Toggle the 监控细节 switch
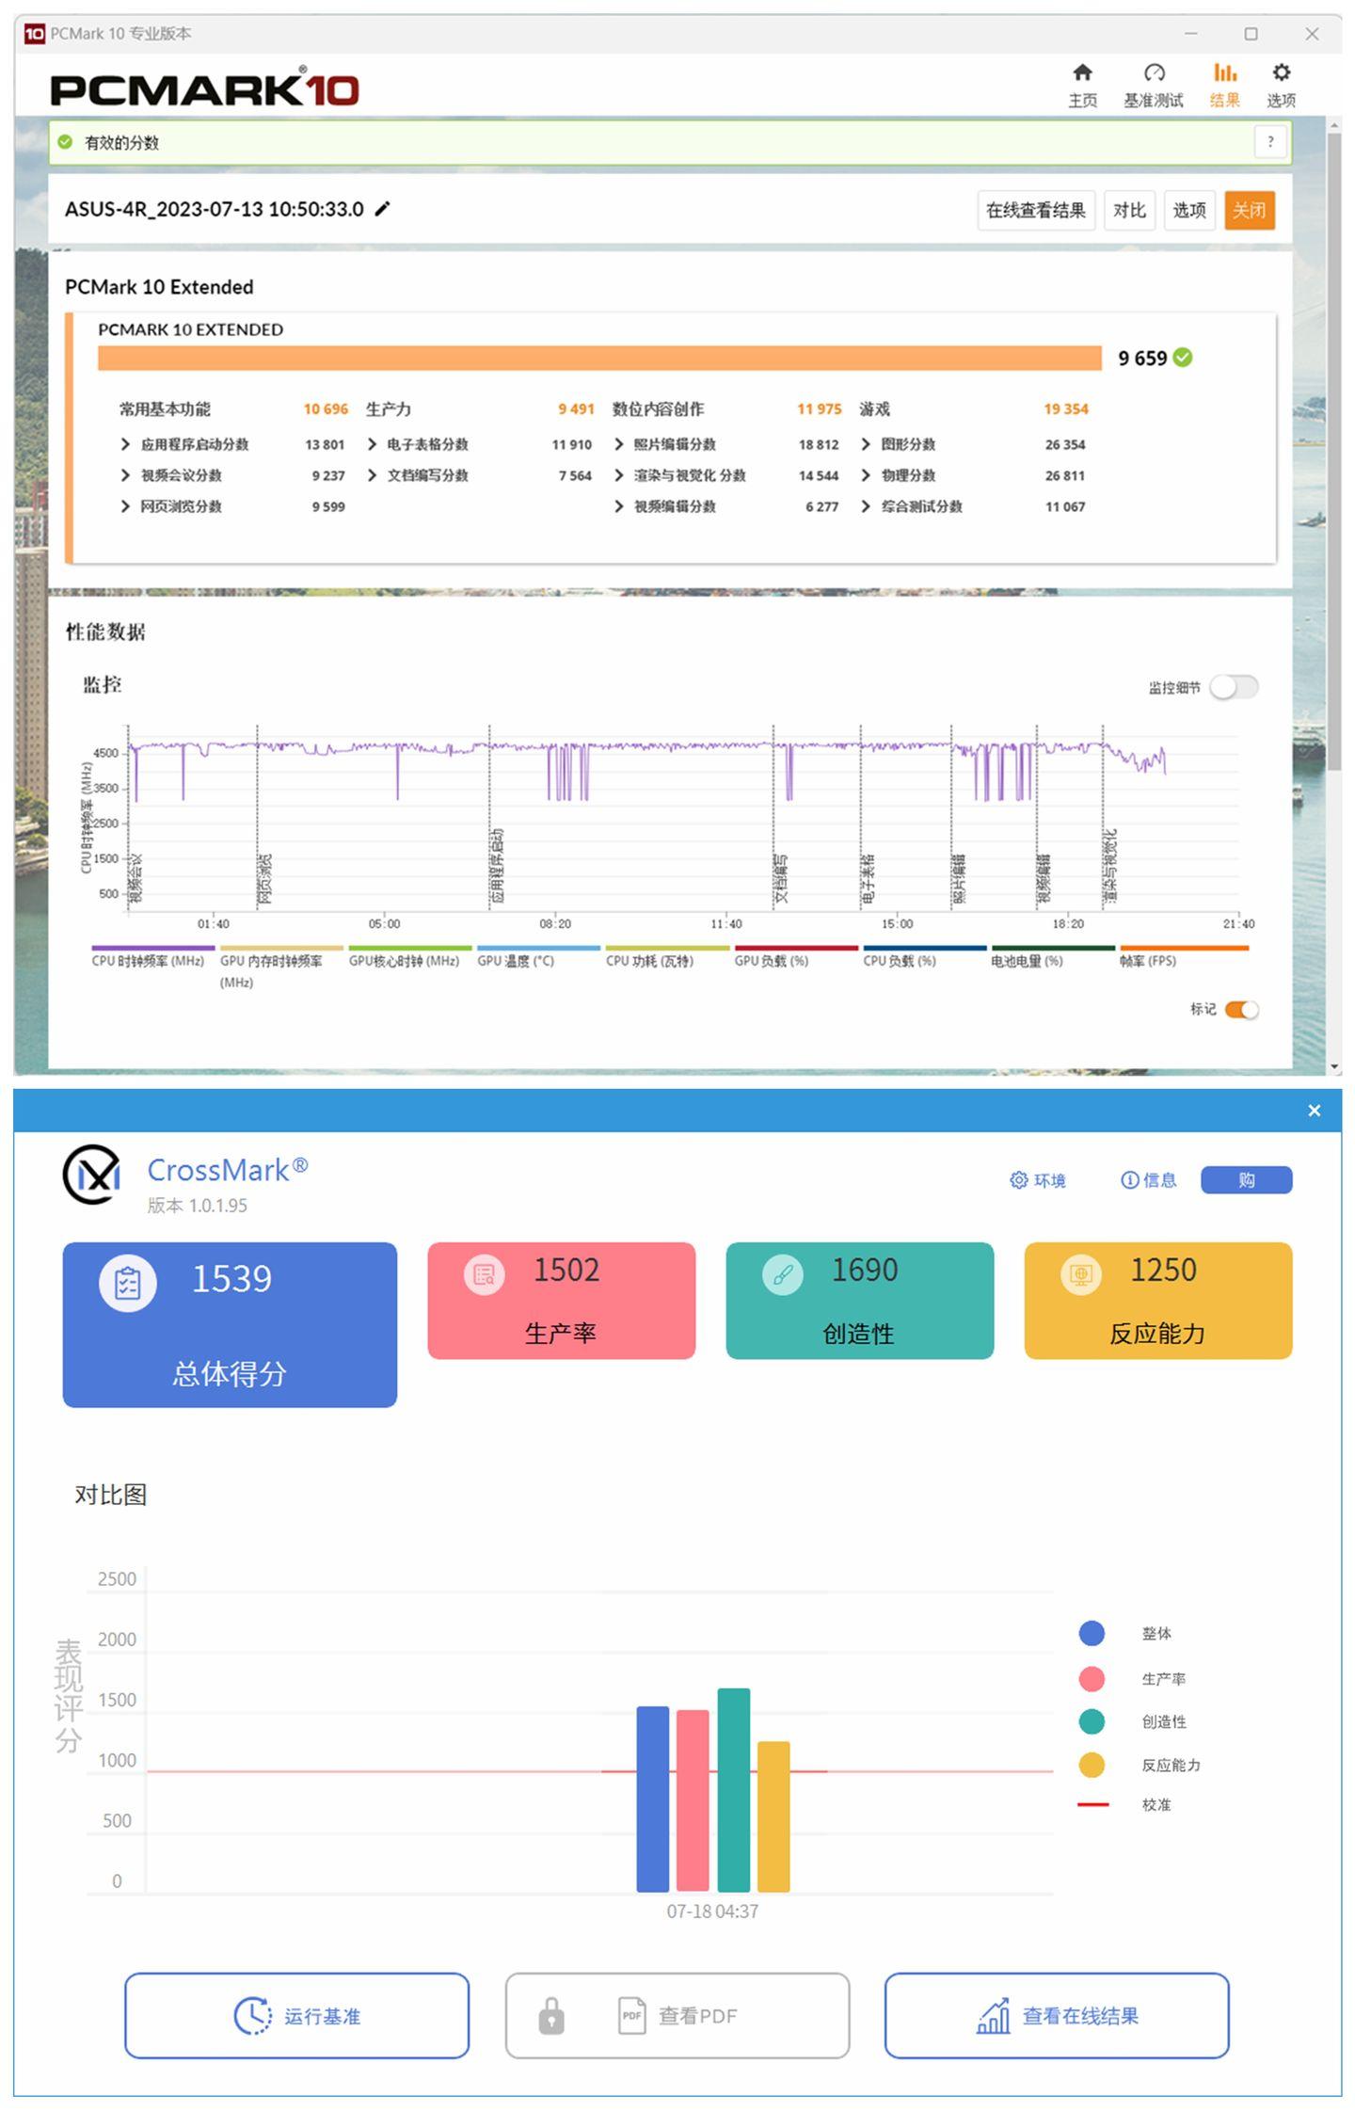The height and width of the screenshot is (2111, 1355). pyautogui.click(x=1234, y=687)
